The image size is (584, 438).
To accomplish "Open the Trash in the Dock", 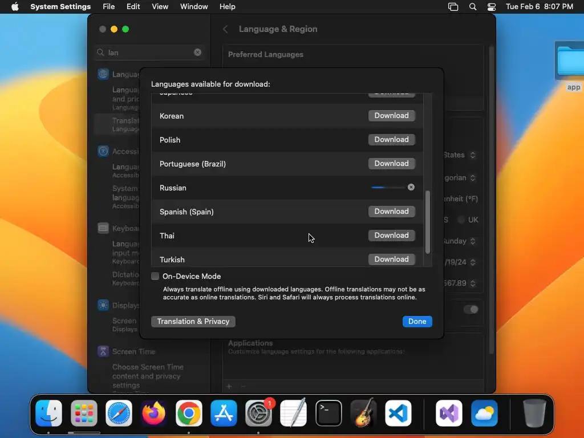I will (534, 413).
